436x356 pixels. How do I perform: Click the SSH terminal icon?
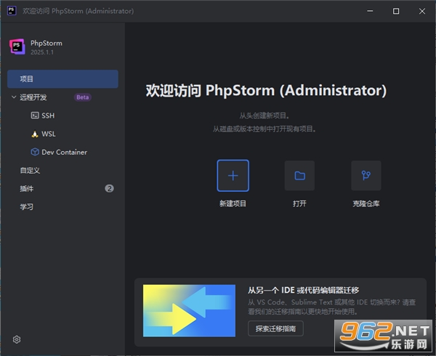tap(35, 116)
